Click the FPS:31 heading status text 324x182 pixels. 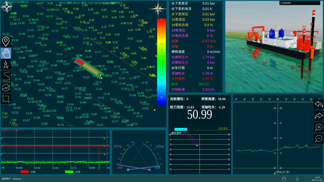click(91, 3)
